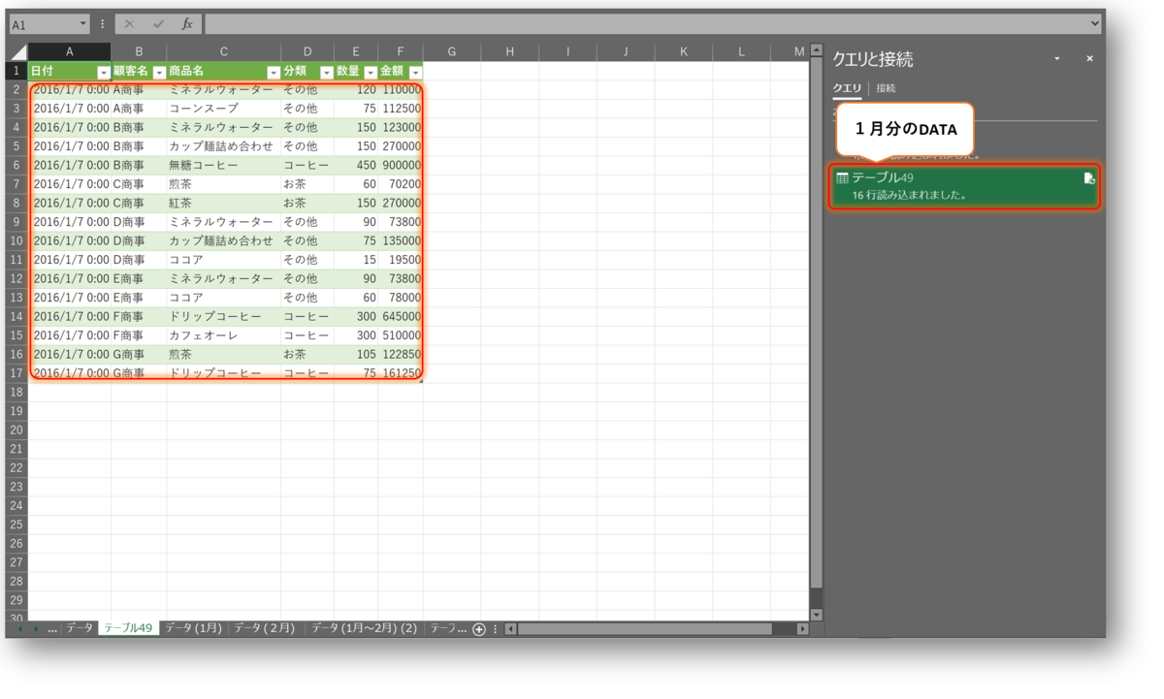The height and width of the screenshot is (699, 1164).
Task: Click the cancel (X) icon beside the formula bar
Action: pos(127,22)
